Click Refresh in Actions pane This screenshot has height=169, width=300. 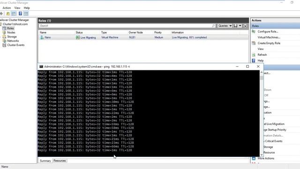(x=262, y=55)
